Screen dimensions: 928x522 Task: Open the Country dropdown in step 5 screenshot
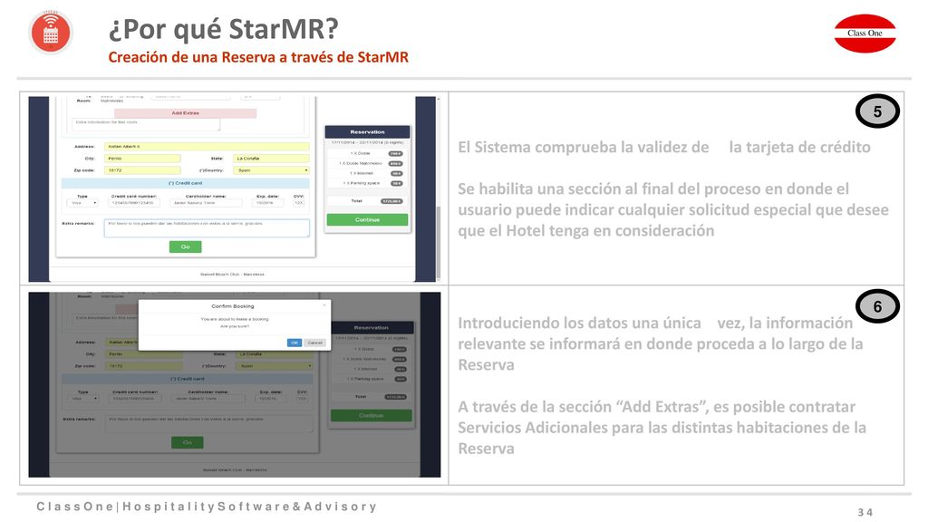point(271,170)
